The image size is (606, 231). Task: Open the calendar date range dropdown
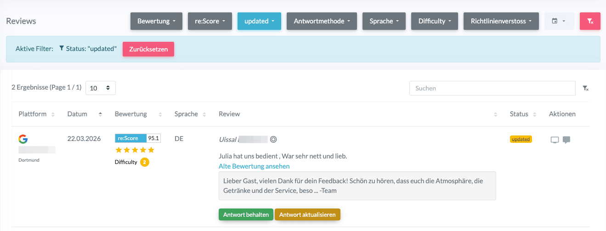[559, 21]
